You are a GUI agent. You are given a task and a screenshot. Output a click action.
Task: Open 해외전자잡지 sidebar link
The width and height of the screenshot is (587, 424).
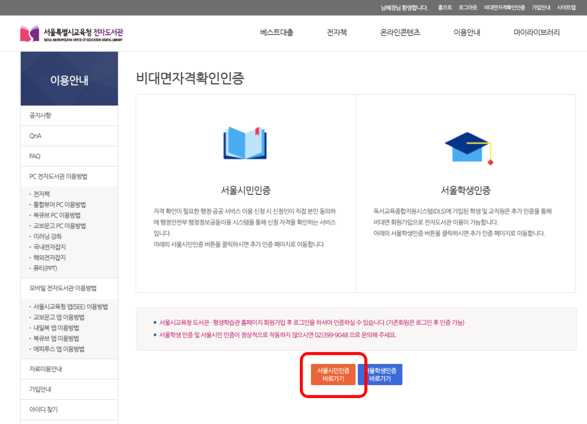coord(50,258)
